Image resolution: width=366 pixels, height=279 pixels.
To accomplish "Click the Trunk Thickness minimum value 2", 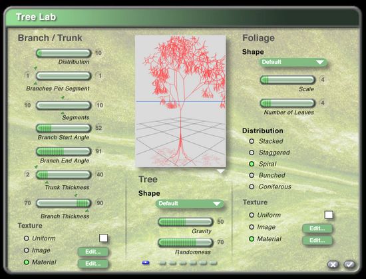I will coord(28,174).
